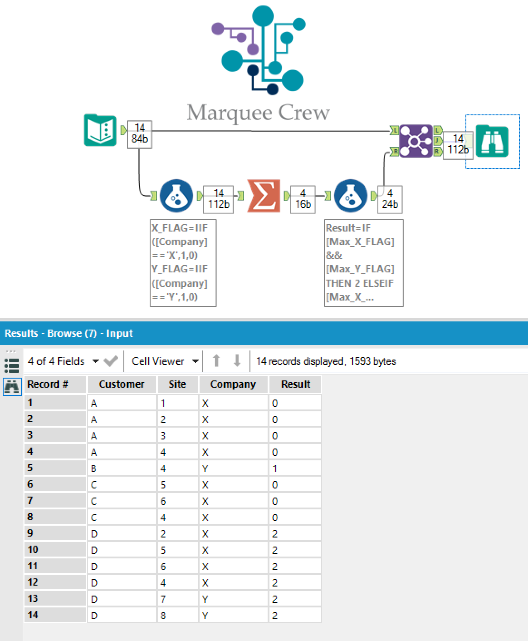Click Site cell 7 in record 13

(x=177, y=599)
